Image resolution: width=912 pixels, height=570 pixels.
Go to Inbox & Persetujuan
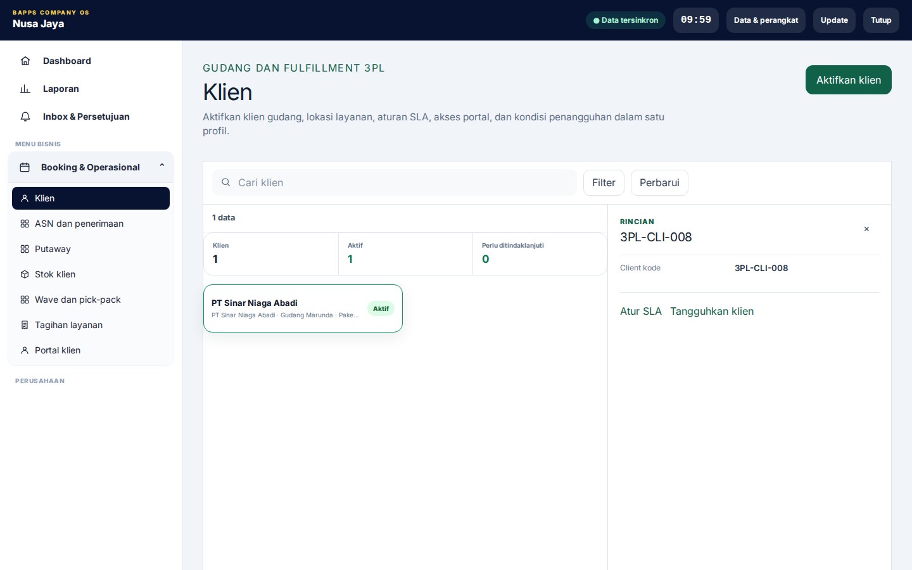91,117
